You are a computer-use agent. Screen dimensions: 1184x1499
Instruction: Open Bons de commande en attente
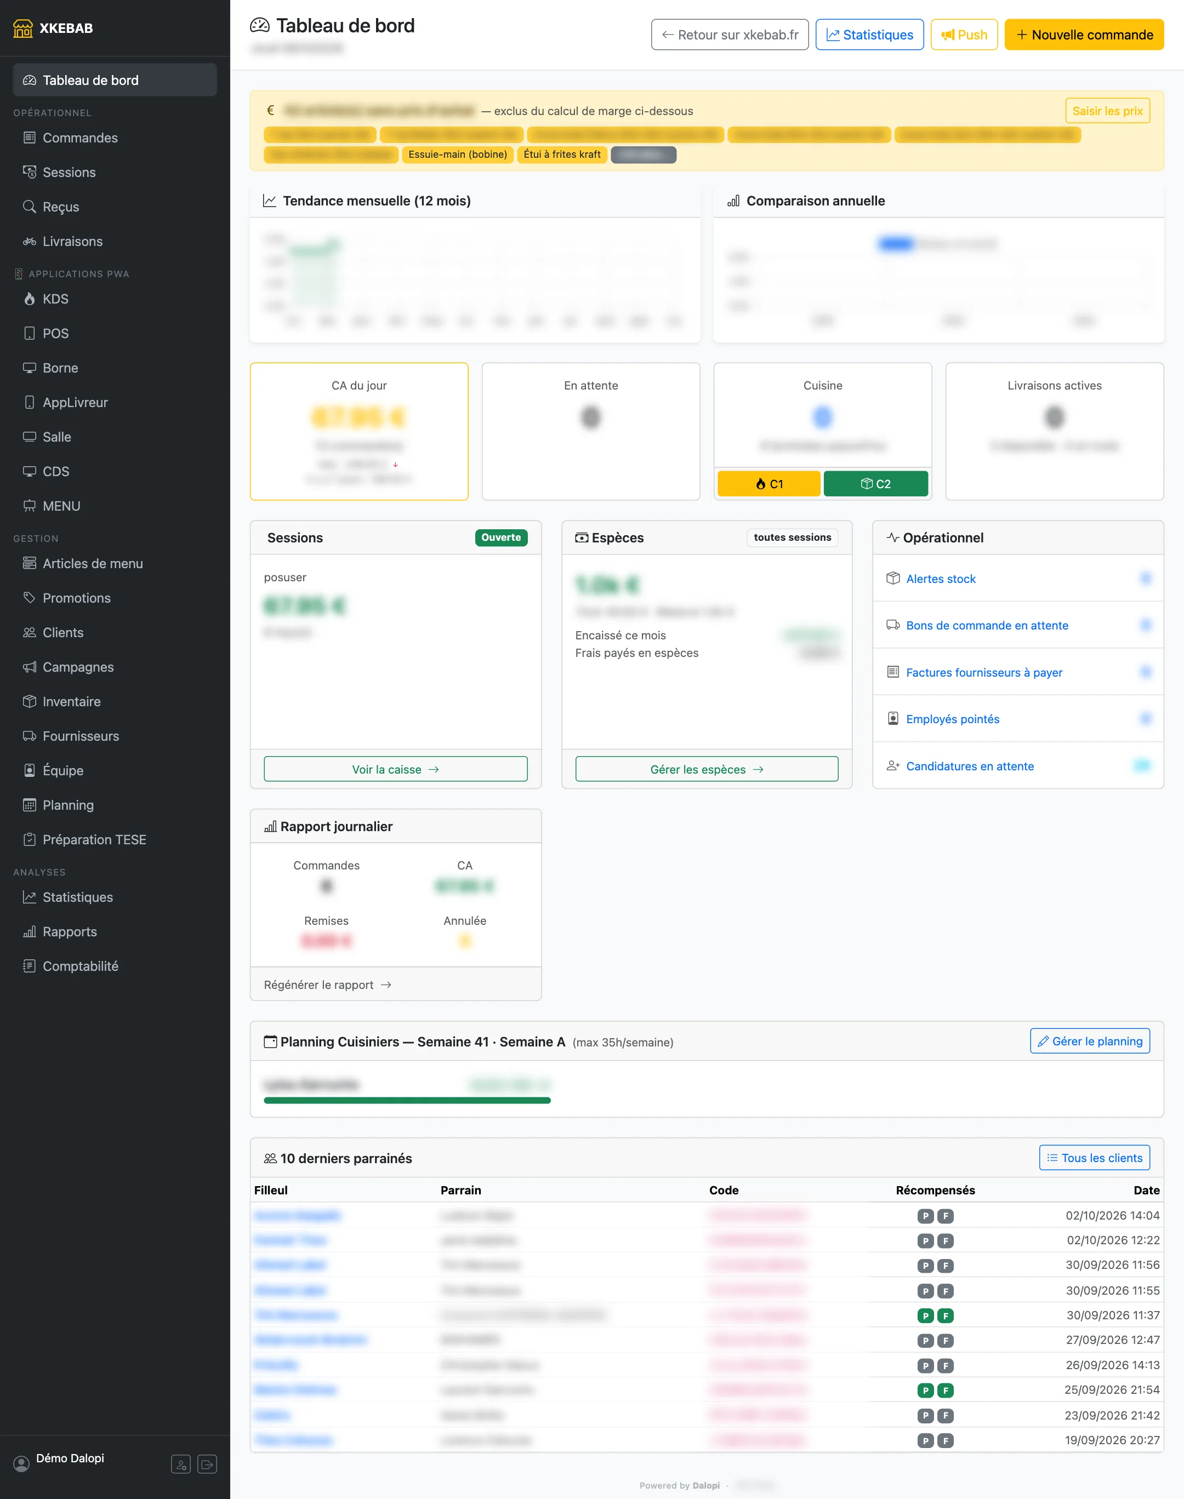coord(987,626)
